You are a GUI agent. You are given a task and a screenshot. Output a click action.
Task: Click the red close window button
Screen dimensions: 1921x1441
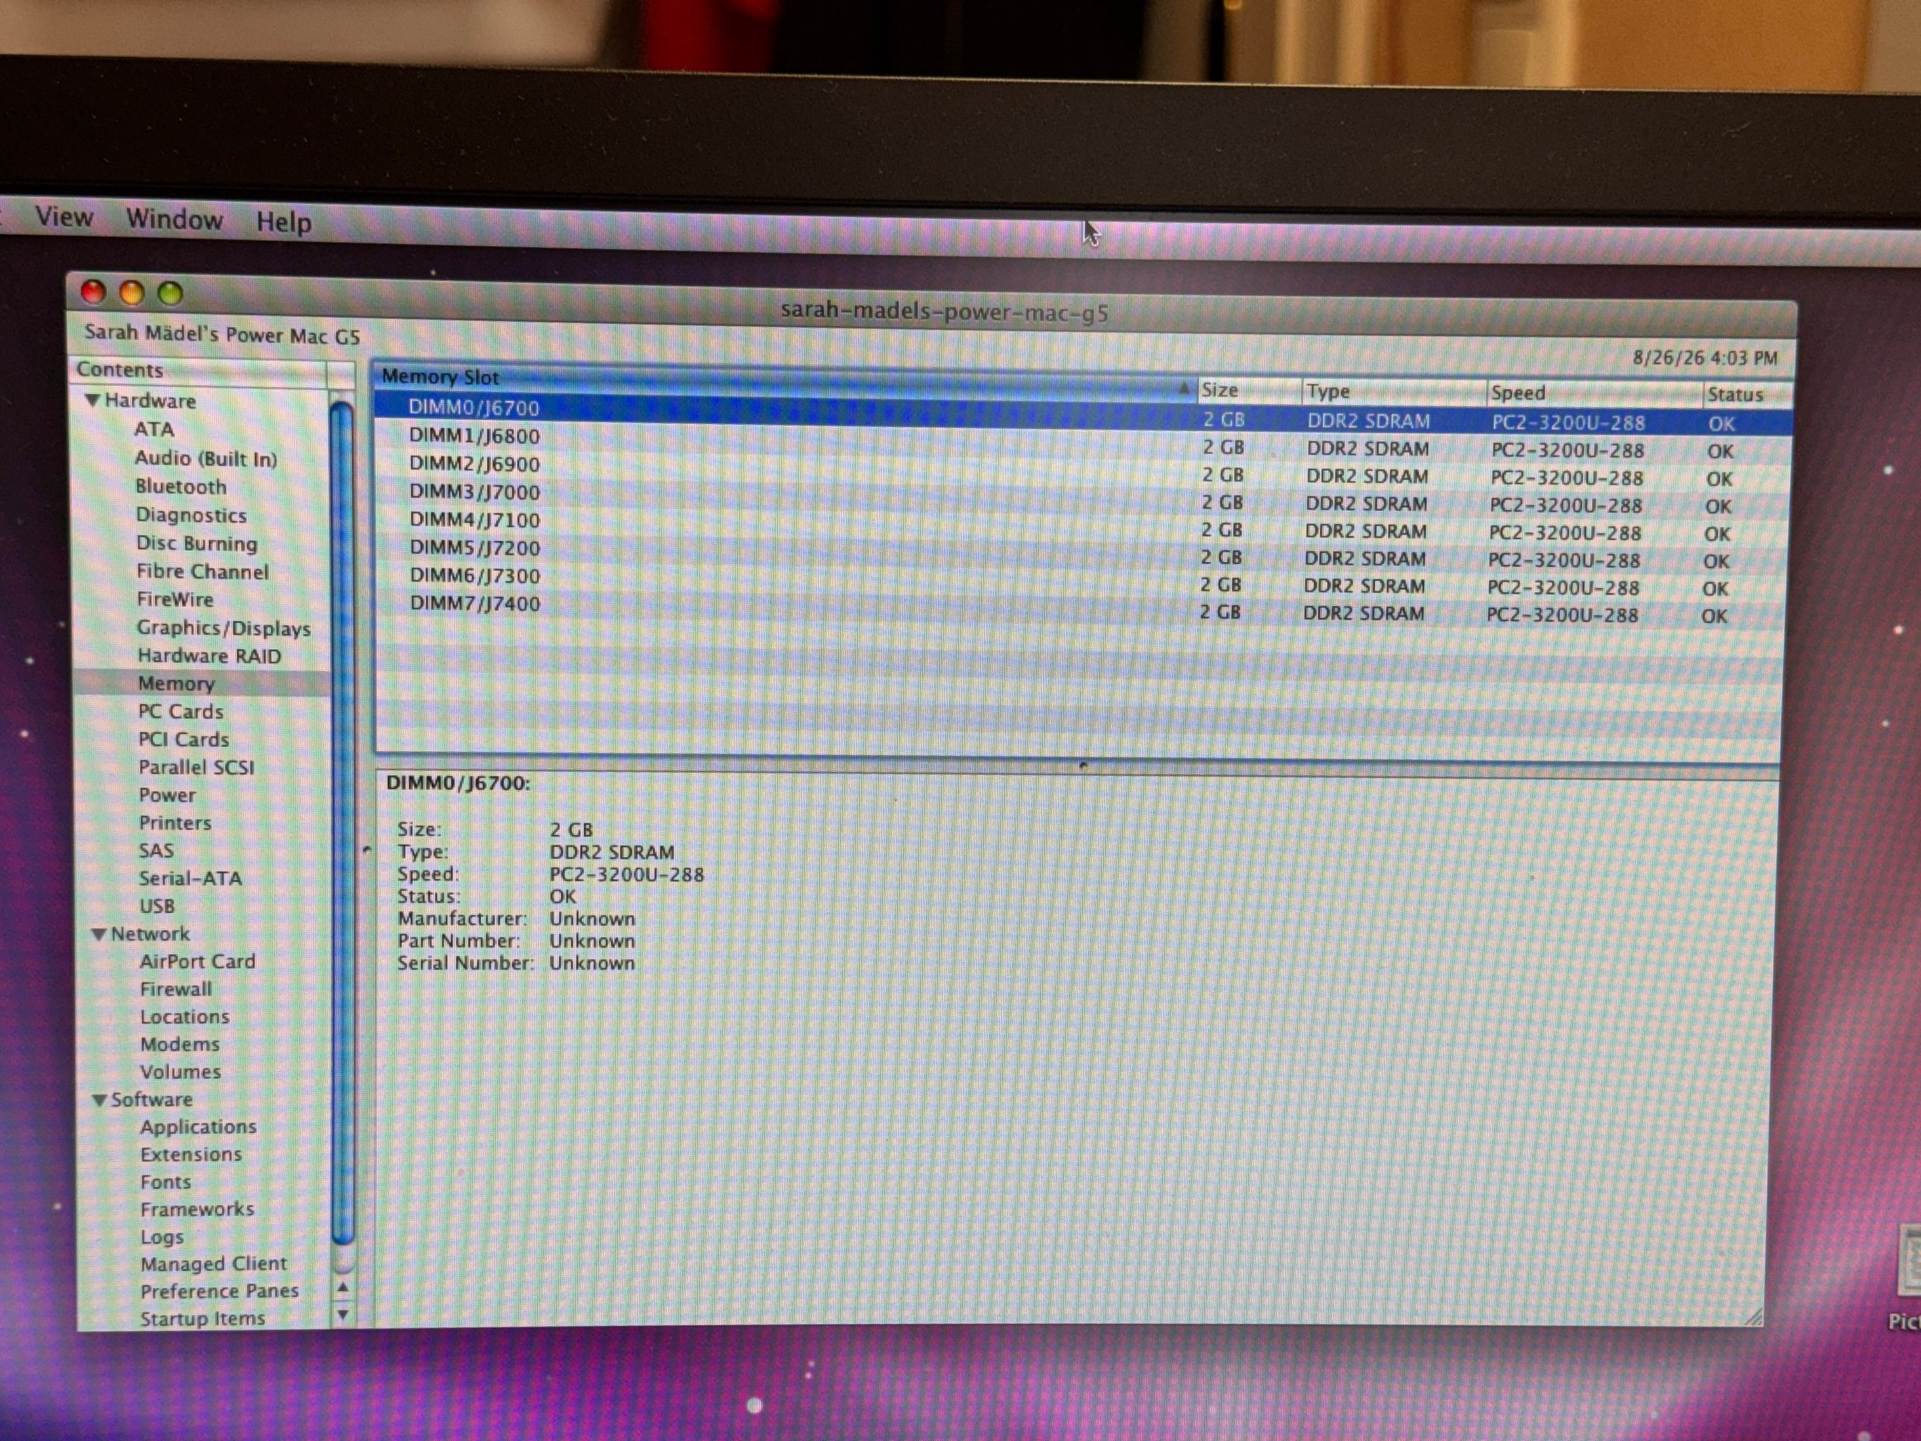pyautogui.click(x=93, y=292)
